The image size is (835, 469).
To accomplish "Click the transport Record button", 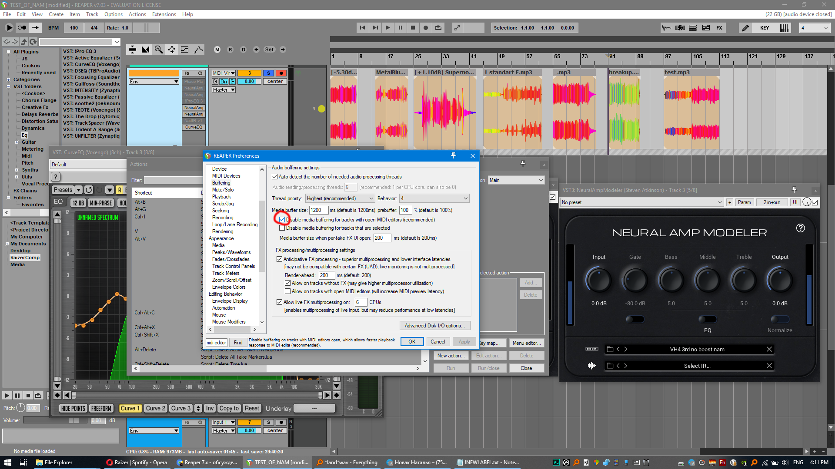I will click(x=425, y=28).
